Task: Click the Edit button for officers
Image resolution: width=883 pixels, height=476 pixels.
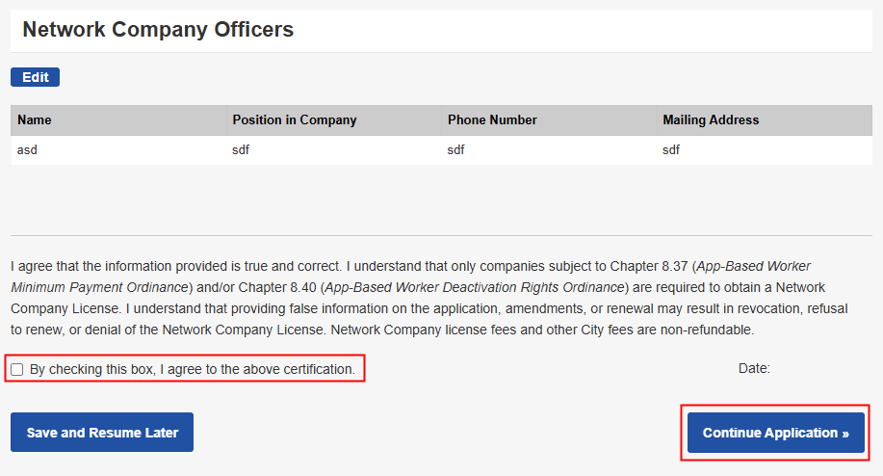Action: pyautogui.click(x=36, y=77)
